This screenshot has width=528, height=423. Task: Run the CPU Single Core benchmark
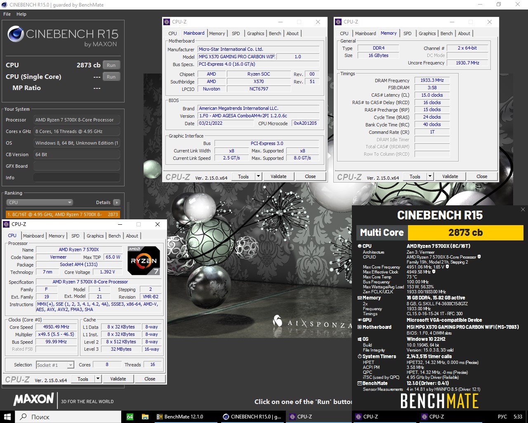coord(111,77)
